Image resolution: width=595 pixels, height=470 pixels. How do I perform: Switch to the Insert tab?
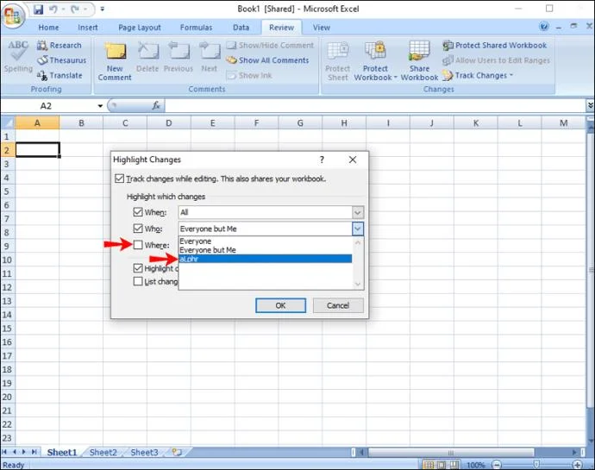click(88, 28)
